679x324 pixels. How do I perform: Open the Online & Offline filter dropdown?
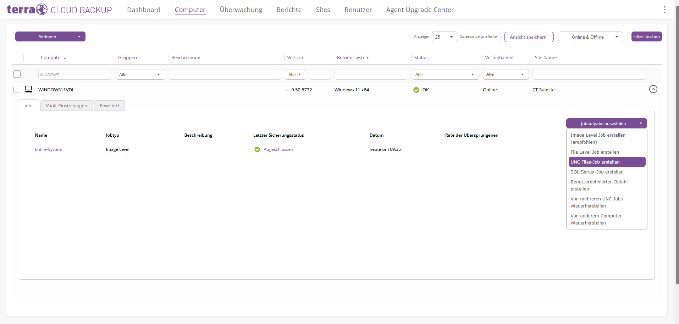tap(590, 37)
